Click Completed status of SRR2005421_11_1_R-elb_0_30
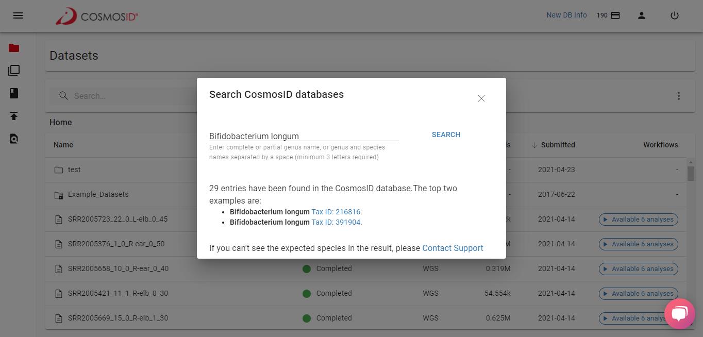The height and width of the screenshot is (337, 703). [x=327, y=293]
